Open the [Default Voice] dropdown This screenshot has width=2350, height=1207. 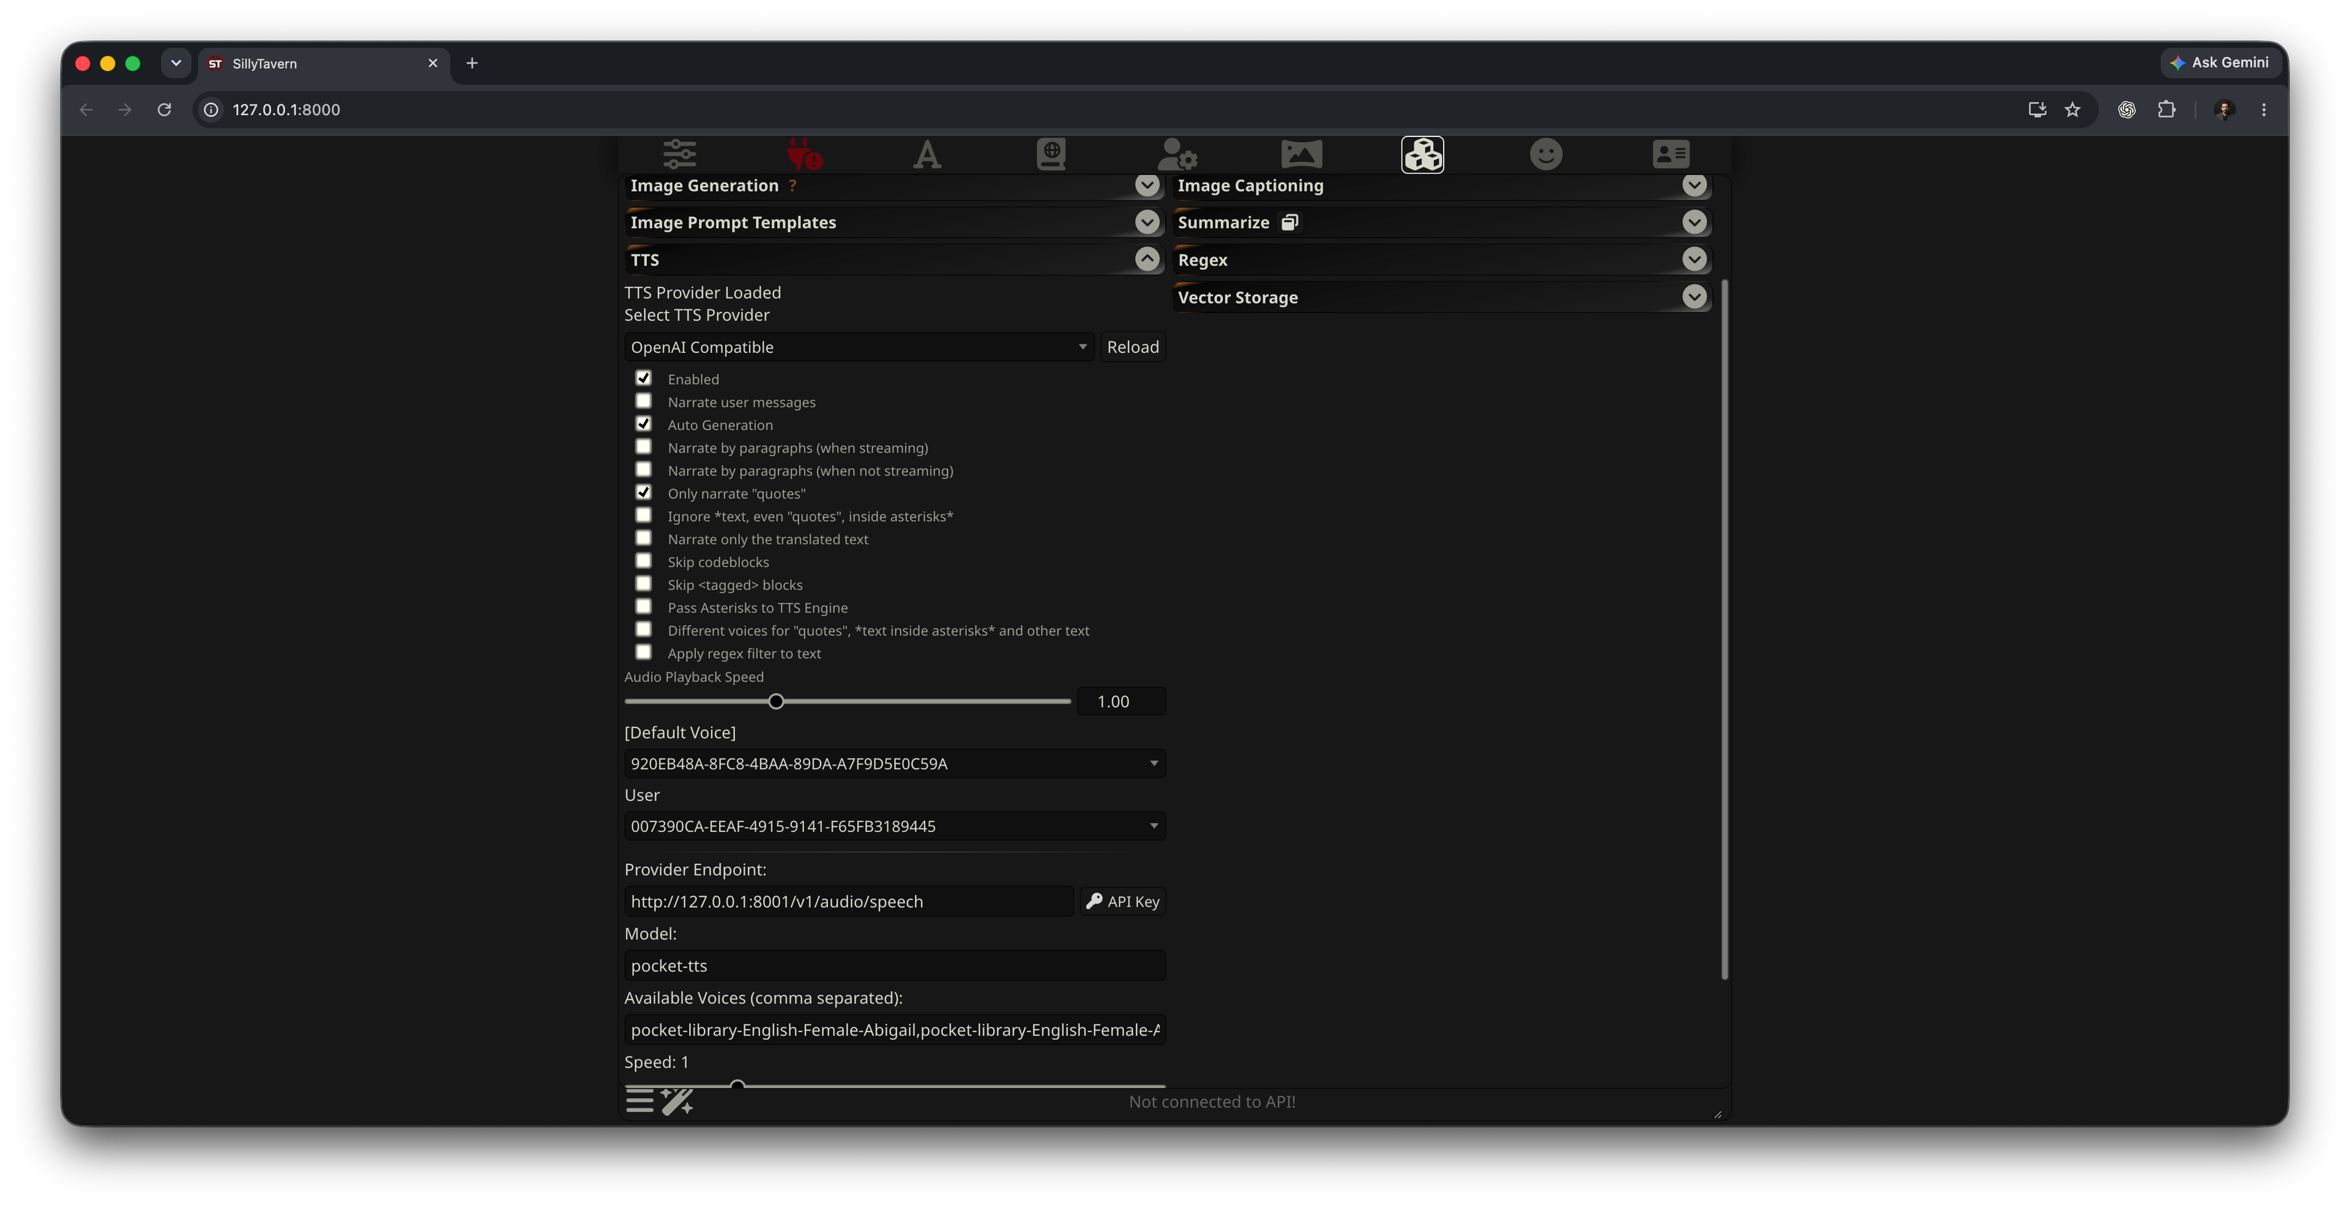(x=894, y=763)
